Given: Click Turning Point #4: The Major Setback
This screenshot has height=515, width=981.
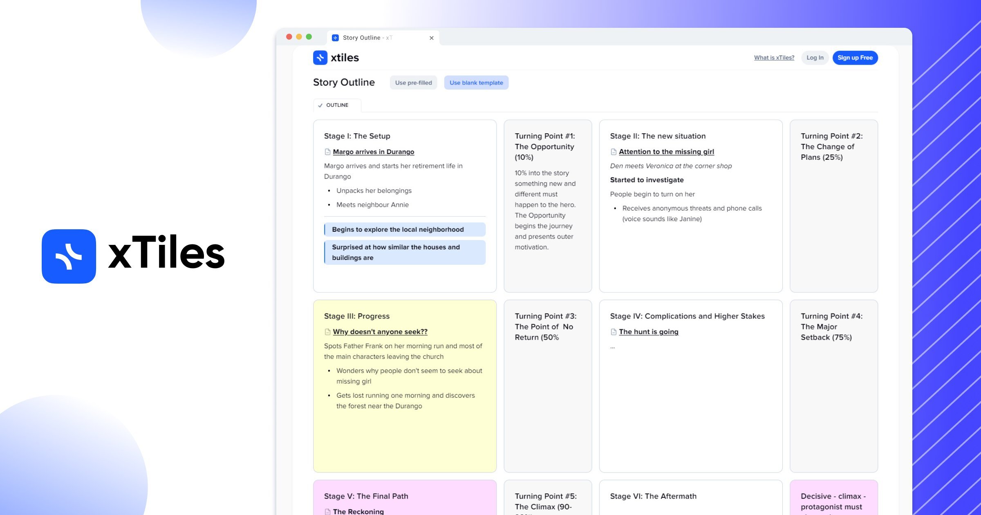Looking at the screenshot, I should pyautogui.click(x=831, y=327).
